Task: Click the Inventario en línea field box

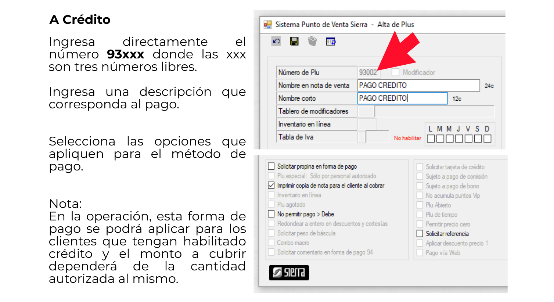Action: coord(367,124)
